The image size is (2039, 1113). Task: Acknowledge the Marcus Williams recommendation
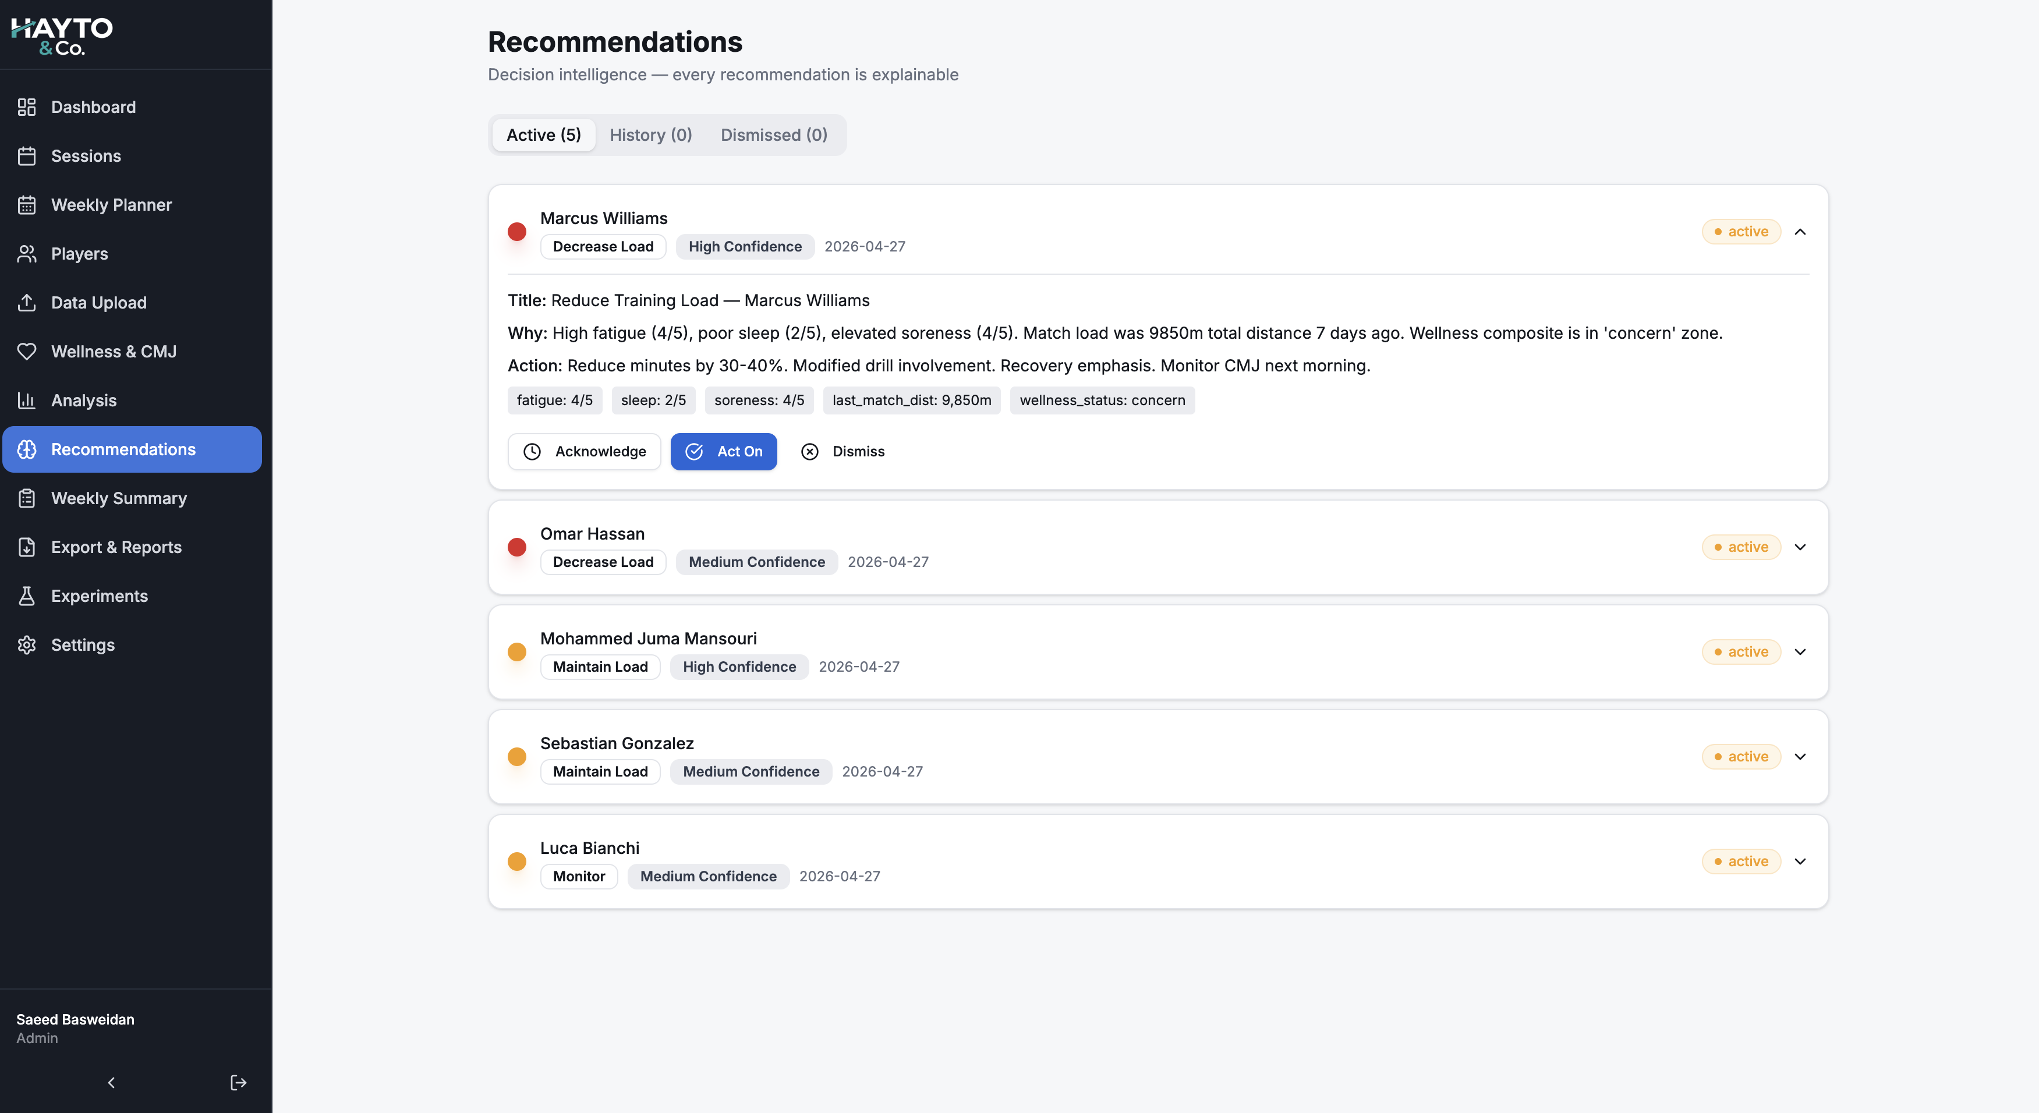click(584, 451)
